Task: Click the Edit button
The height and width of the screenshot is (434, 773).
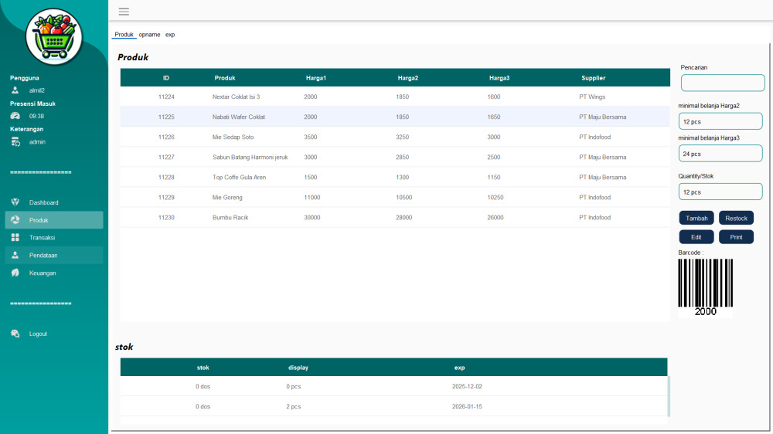Action: pyautogui.click(x=696, y=237)
